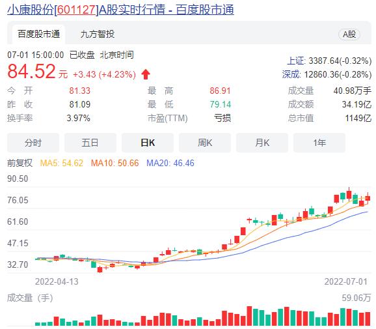376x329 pixels.
Task: Click the timestamp 07-01 15:00:00
Action: coord(36,55)
